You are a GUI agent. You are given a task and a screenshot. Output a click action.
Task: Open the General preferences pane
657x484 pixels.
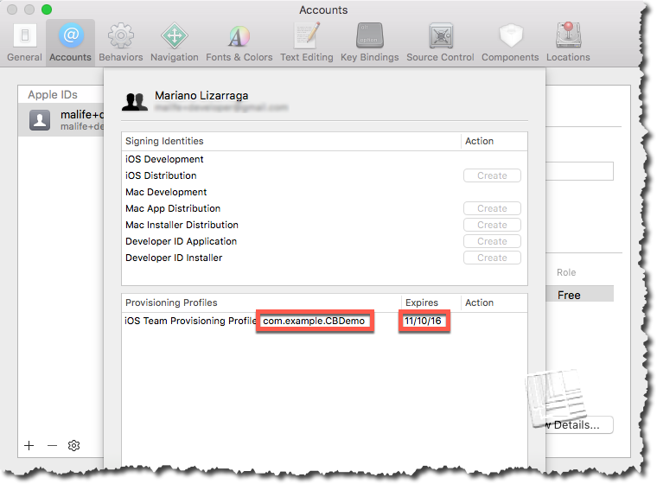point(24,42)
